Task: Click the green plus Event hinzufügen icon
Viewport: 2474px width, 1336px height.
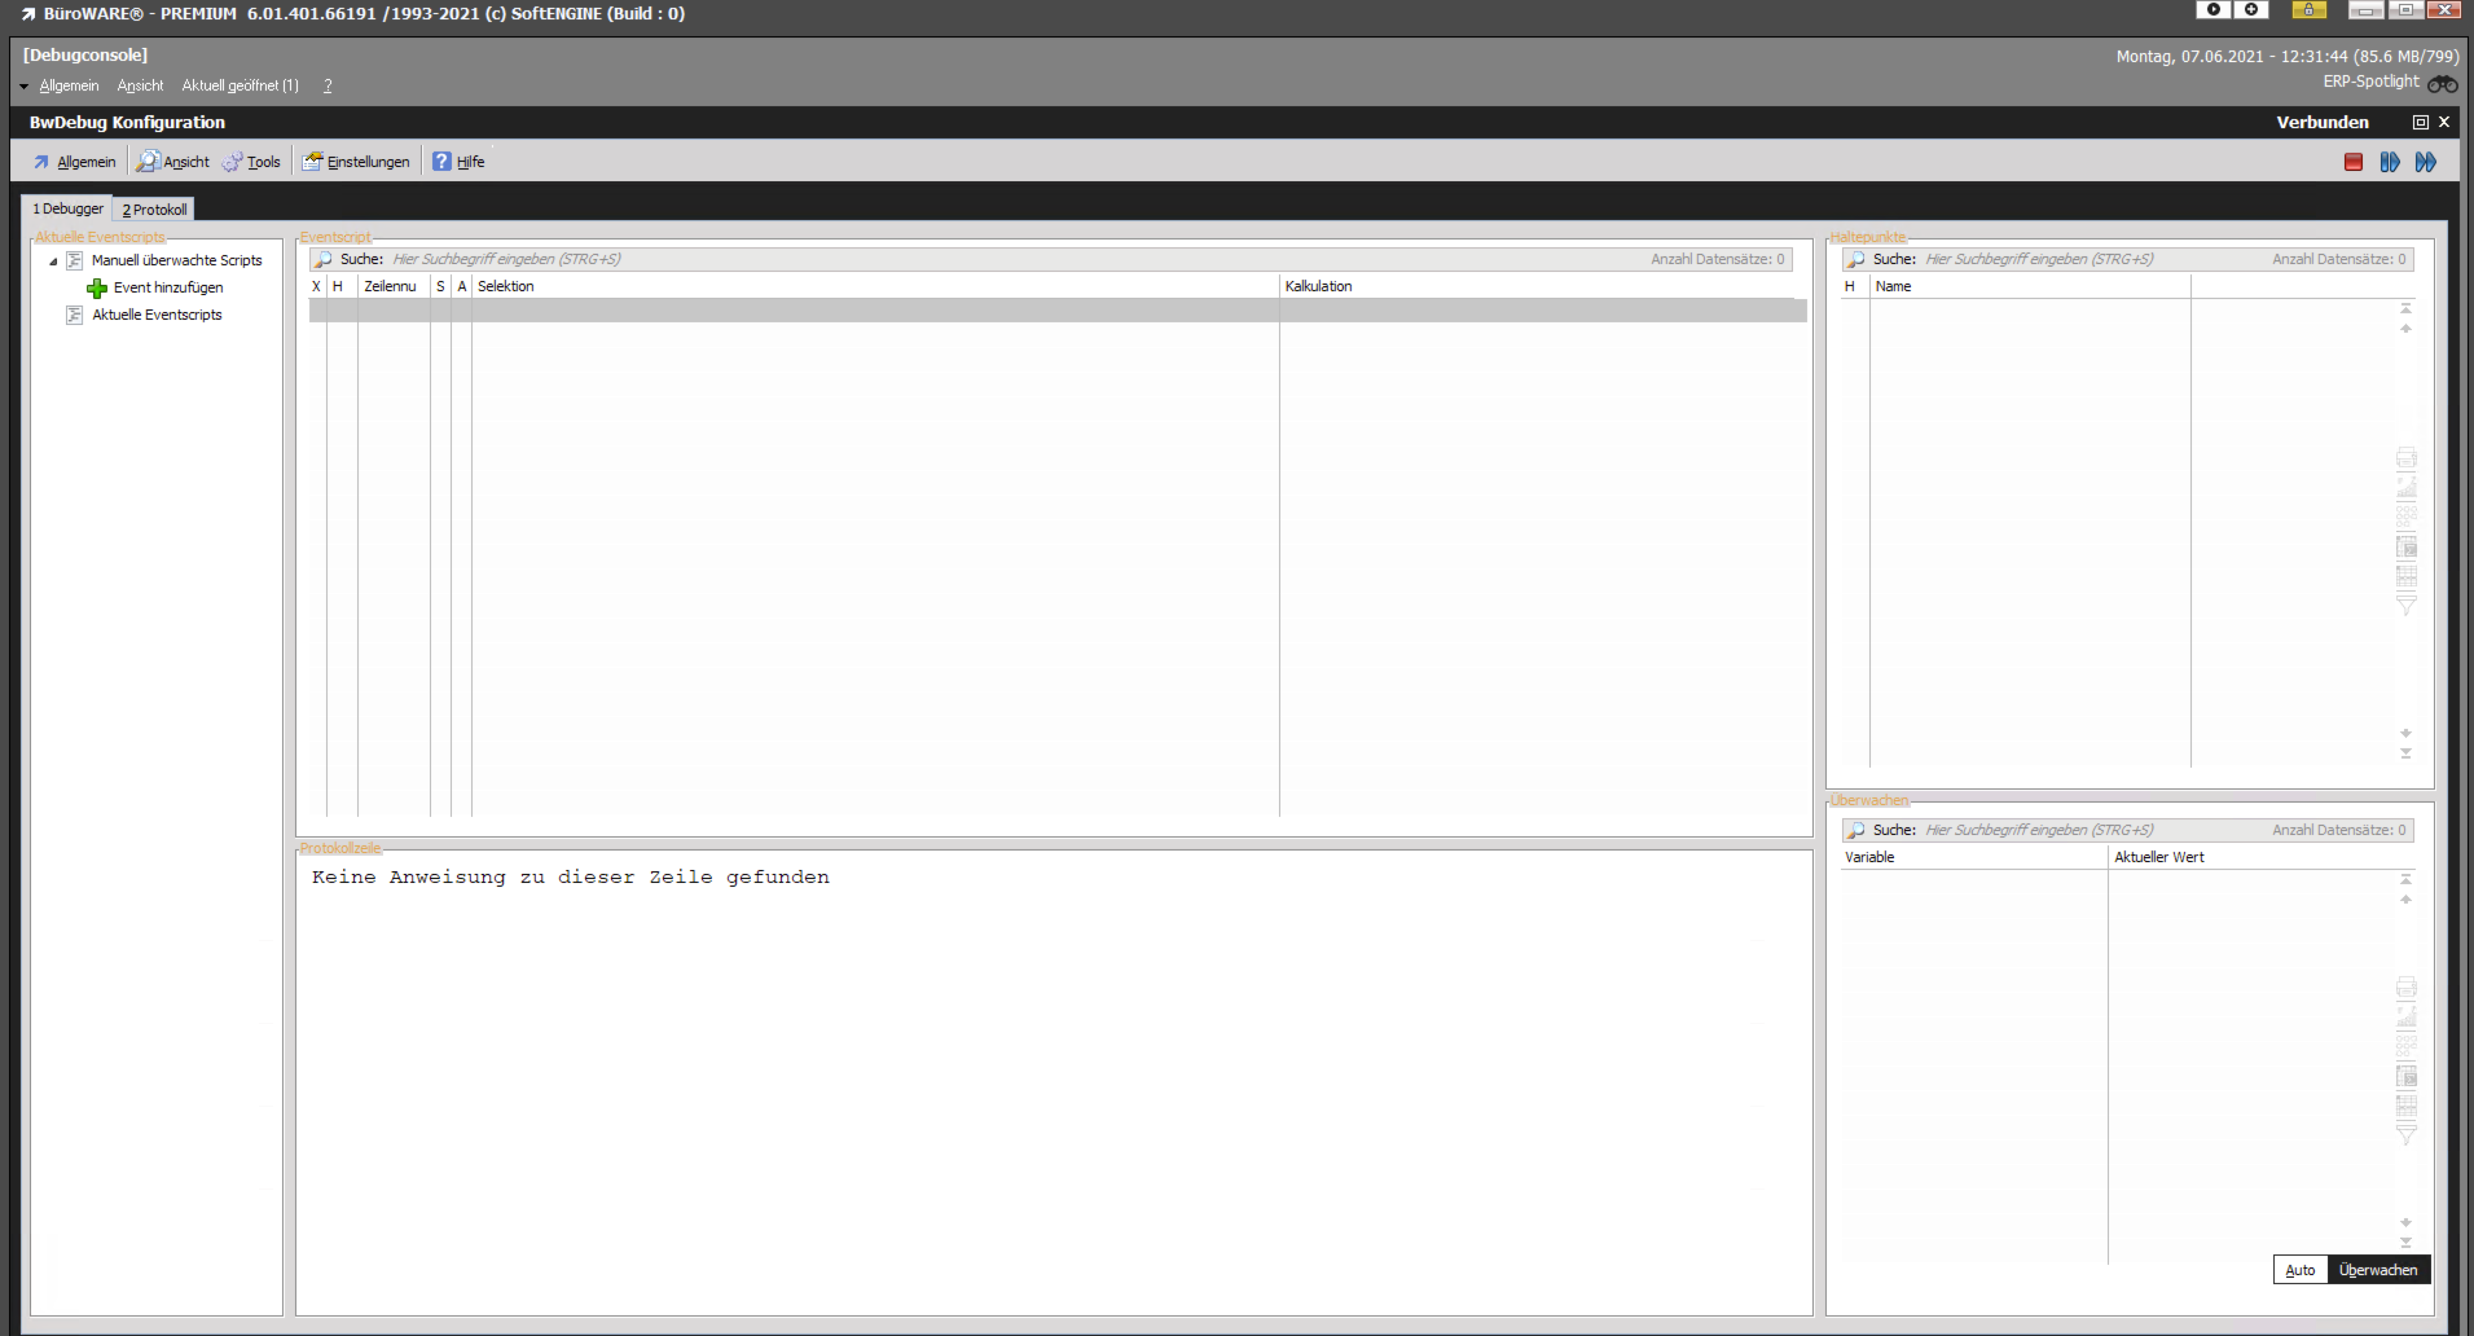Action: [96, 288]
